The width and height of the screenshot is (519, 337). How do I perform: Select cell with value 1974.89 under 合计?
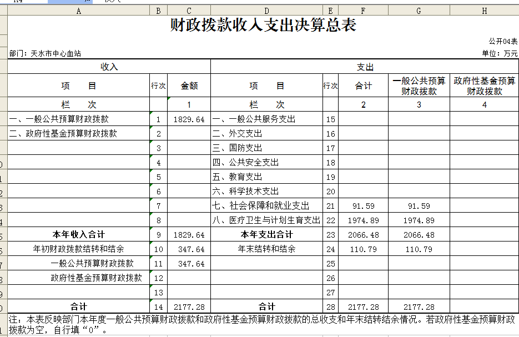(x=363, y=220)
